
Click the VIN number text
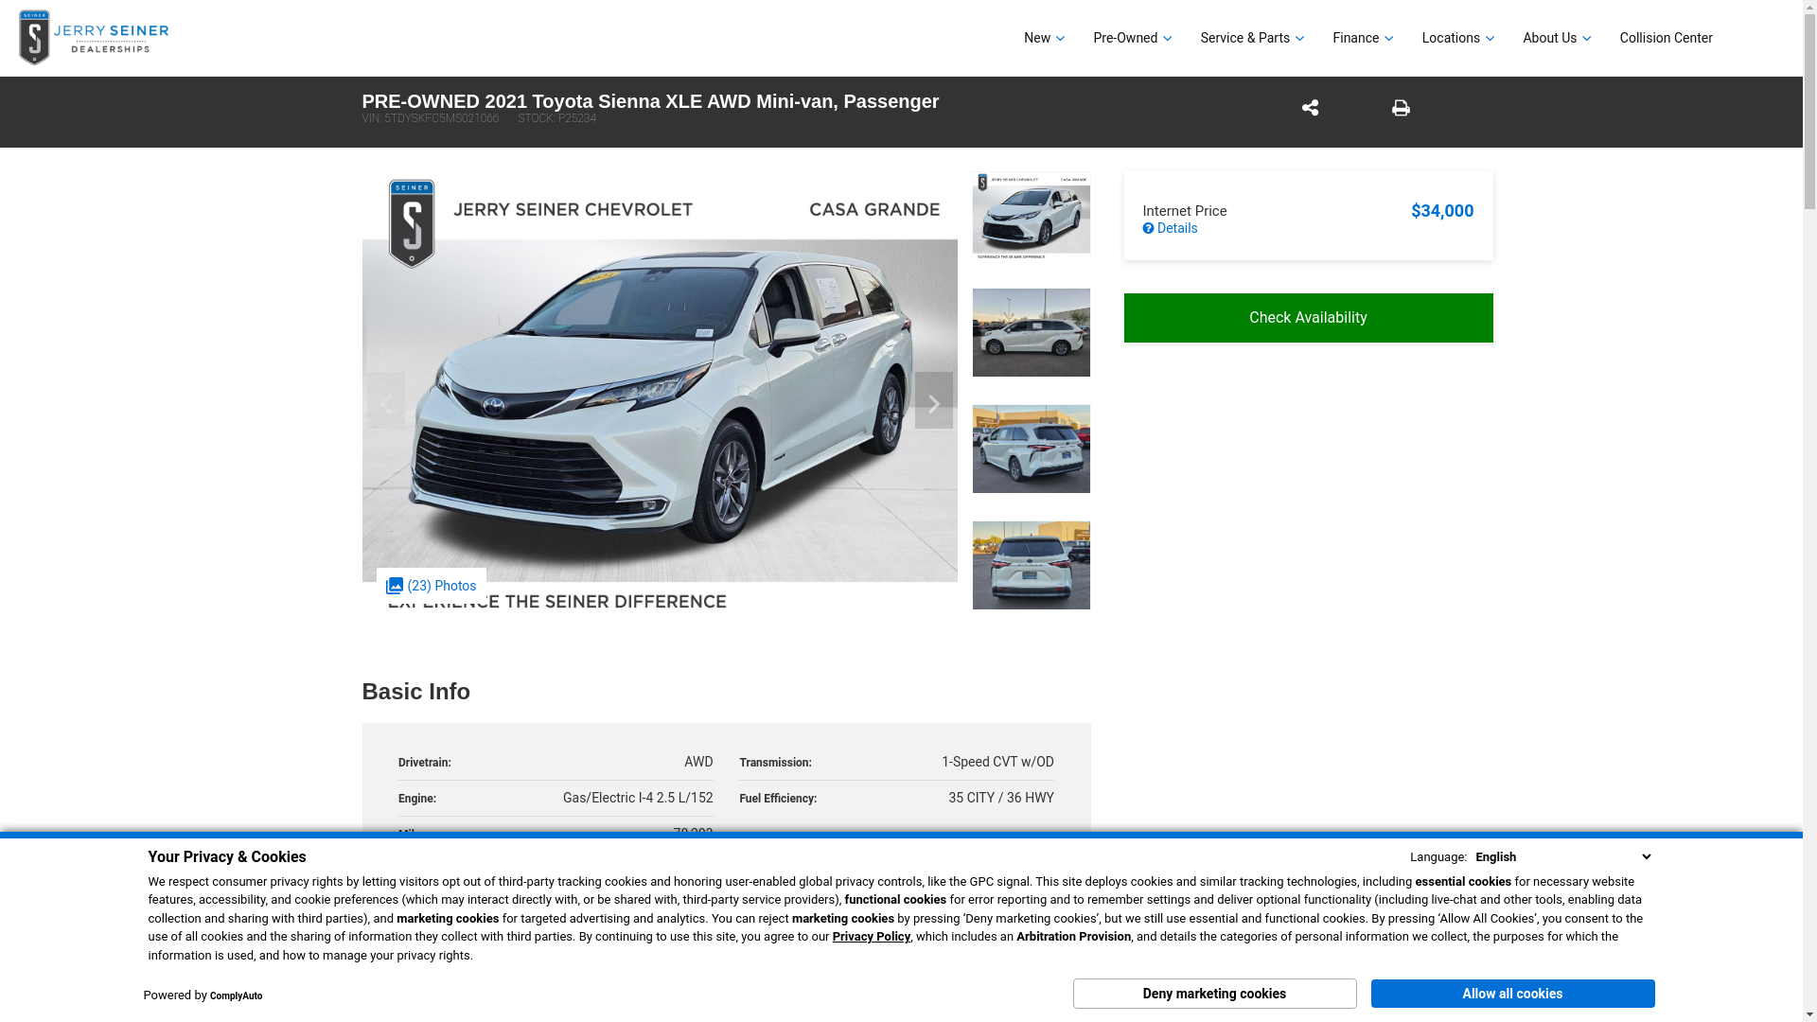point(430,118)
